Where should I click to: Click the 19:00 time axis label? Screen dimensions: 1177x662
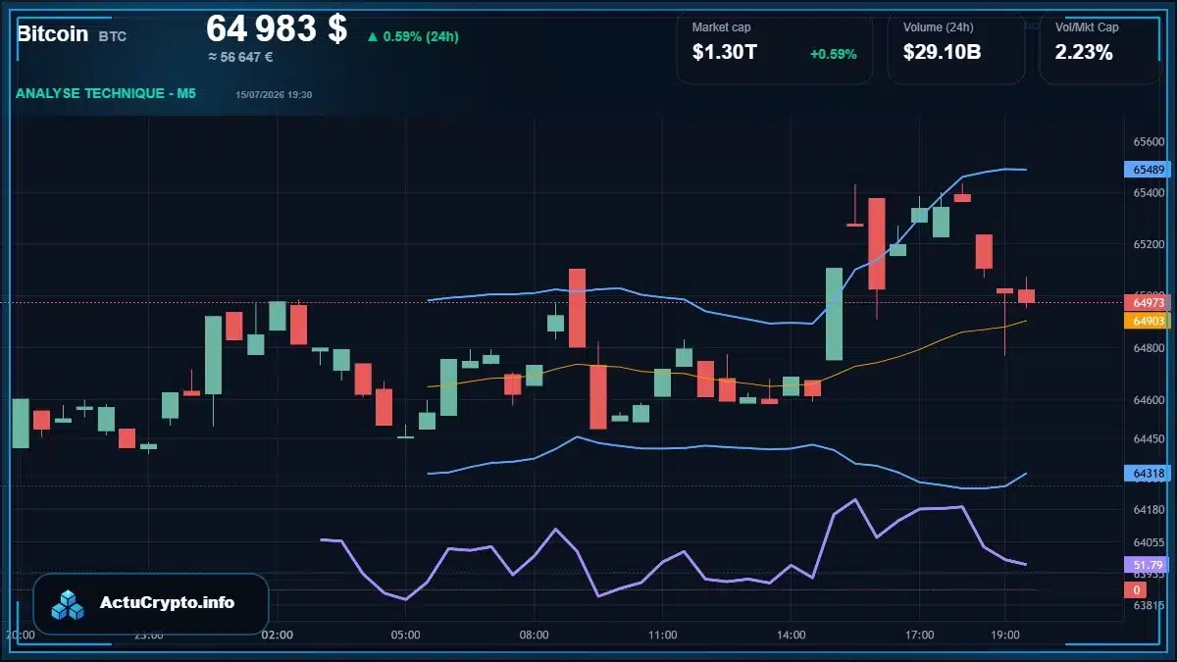pos(1005,635)
